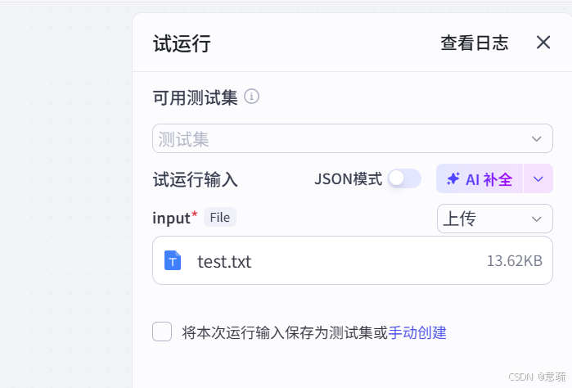Click the 13.62KB file size text
The height and width of the screenshot is (388, 572).
coord(514,262)
